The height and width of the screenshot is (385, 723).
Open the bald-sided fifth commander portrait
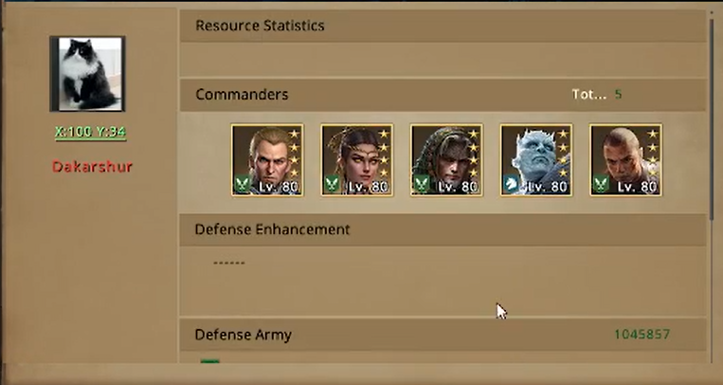(625, 159)
